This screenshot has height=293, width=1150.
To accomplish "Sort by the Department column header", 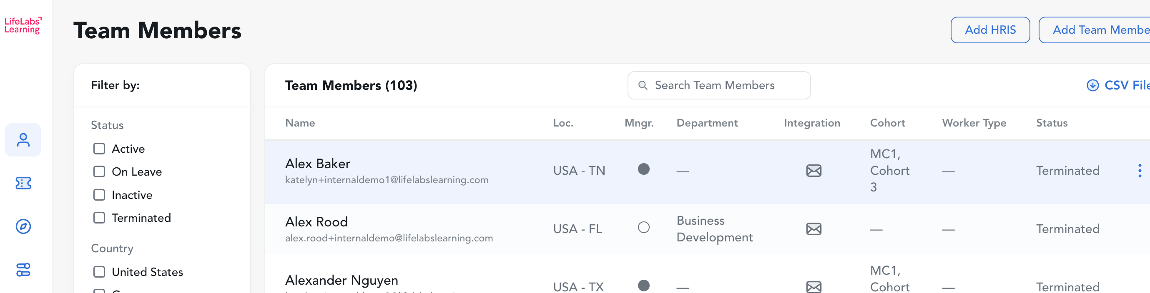I will click(707, 123).
